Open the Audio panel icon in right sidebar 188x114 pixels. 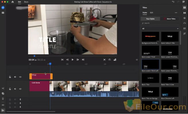185,28
